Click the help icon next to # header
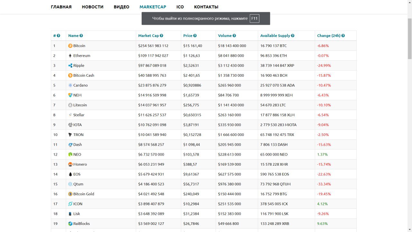This screenshot has width=412, height=232. pyautogui.click(x=59, y=36)
